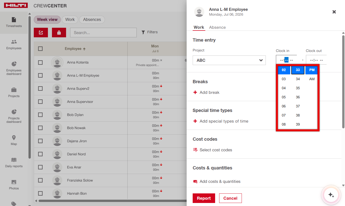Click the Add costs & quantities icon

195,181
